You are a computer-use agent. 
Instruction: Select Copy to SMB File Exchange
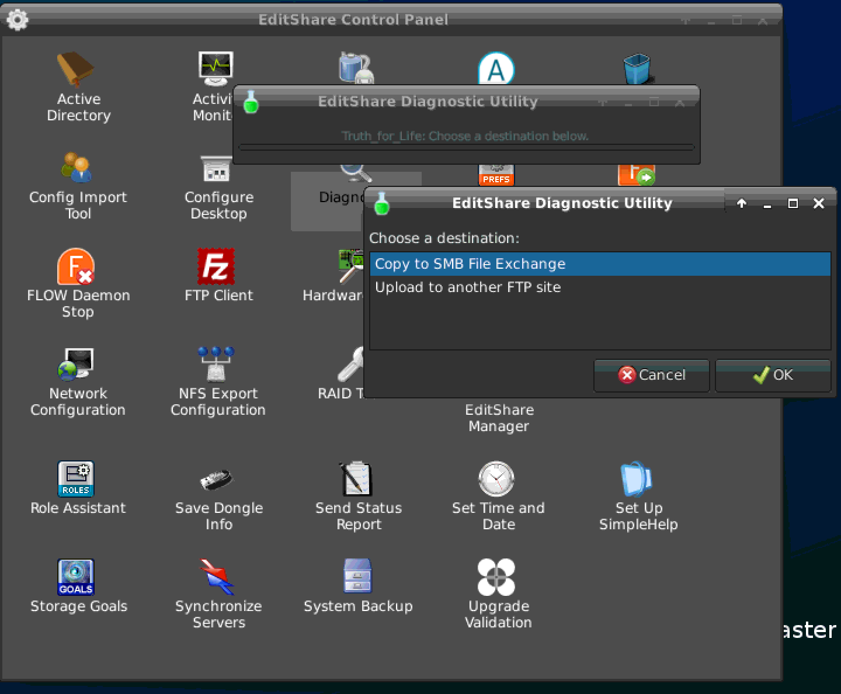point(600,263)
